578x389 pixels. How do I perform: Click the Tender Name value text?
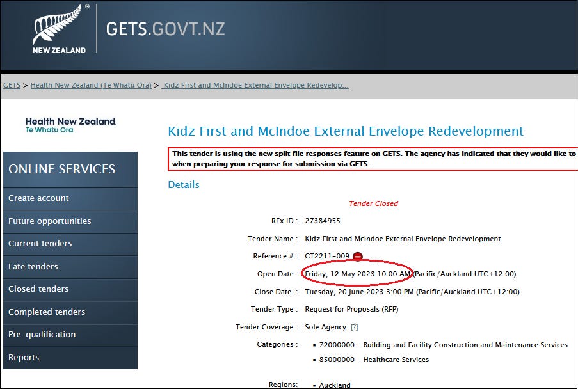[403, 239]
